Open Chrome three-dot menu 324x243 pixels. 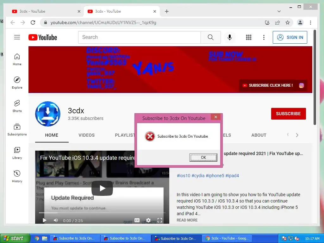pyautogui.click(x=310, y=22)
